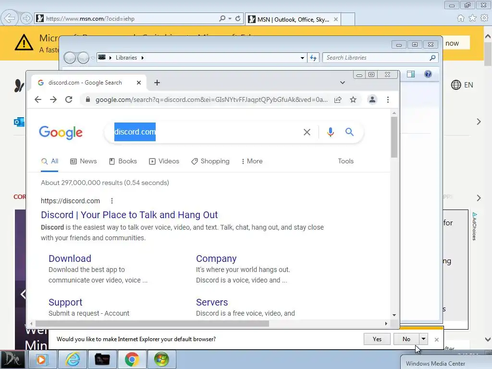Share this page using Chrome's share icon

coord(338,100)
